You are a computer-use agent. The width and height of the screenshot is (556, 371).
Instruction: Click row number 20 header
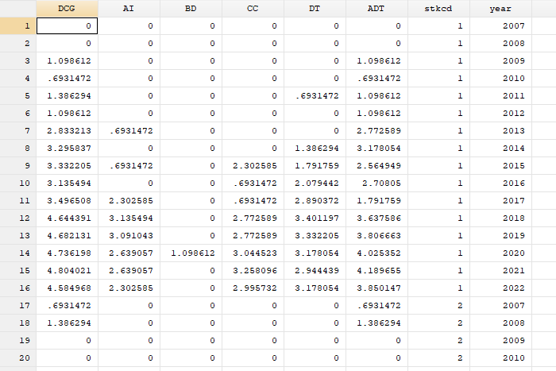click(17, 359)
